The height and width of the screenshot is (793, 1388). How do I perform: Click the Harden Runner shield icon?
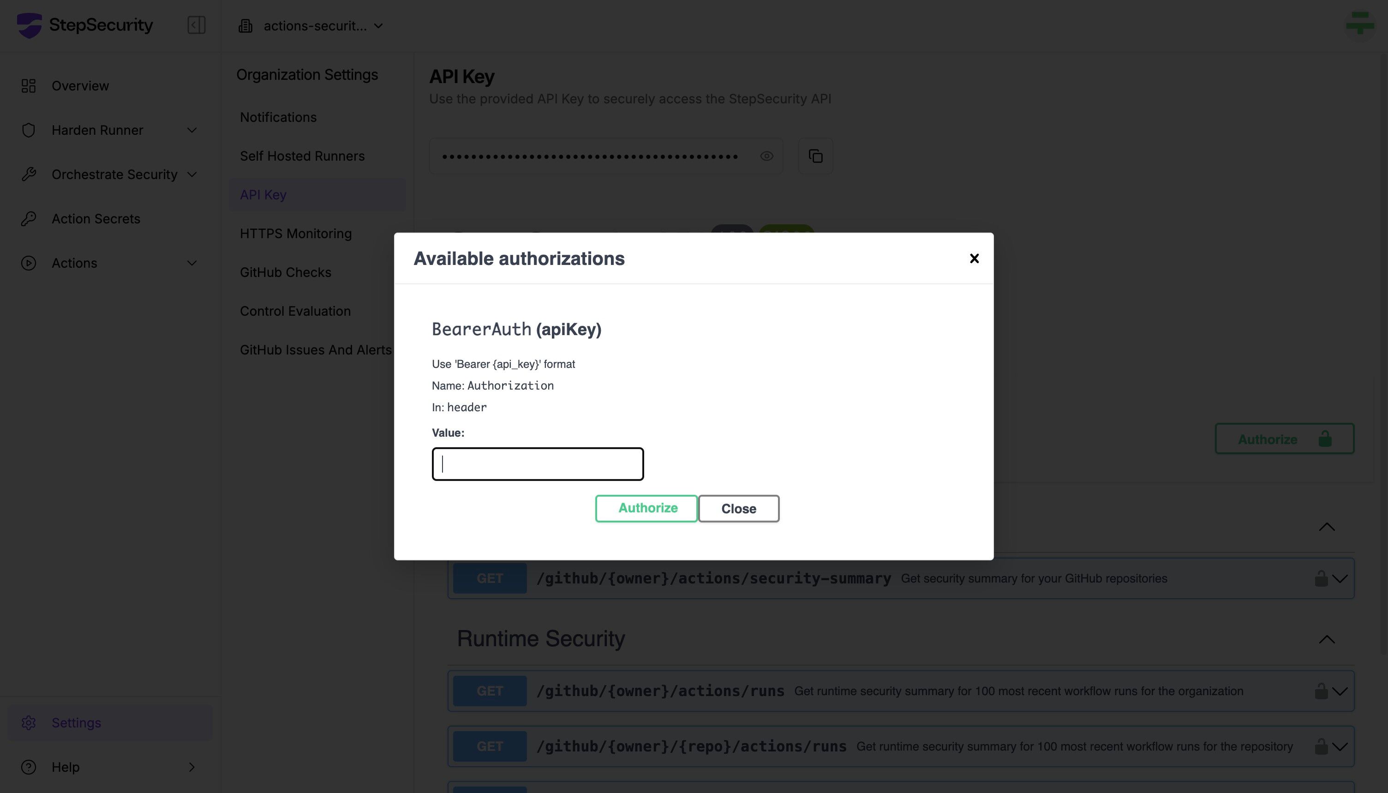tap(28, 130)
